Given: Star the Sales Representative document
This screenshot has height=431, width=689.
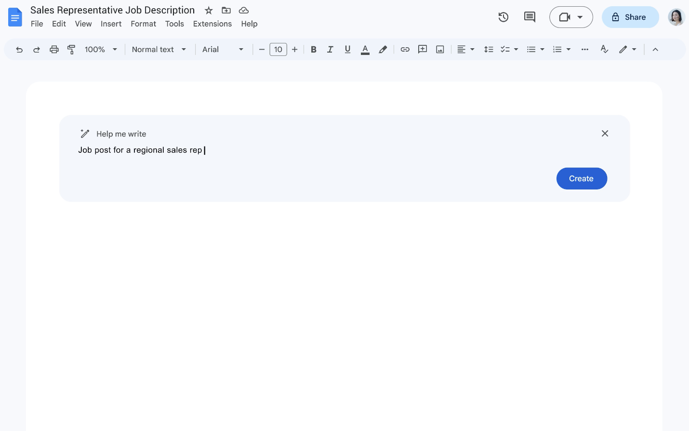Looking at the screenshot, I should [209, 11].
